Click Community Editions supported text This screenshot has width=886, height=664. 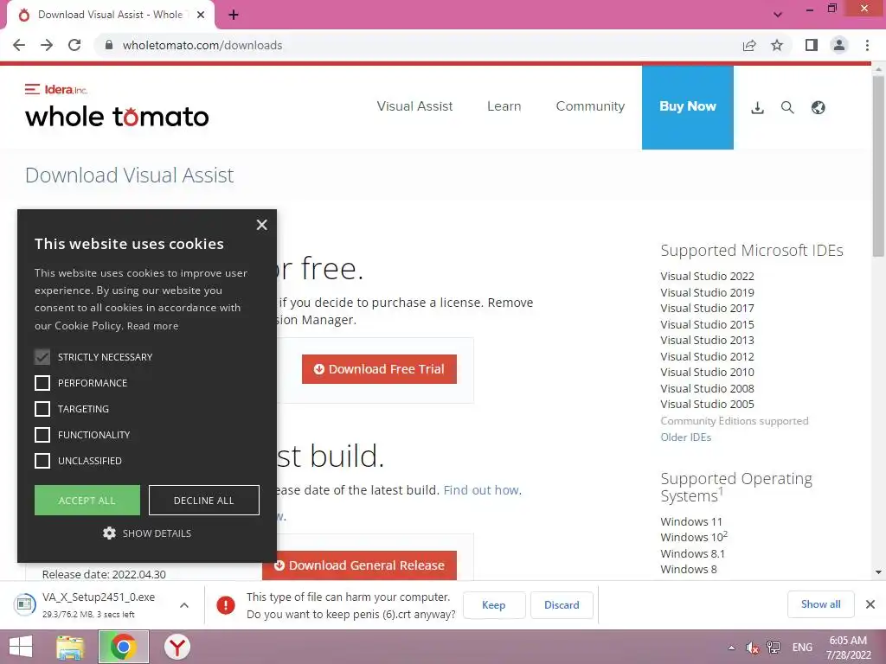(x=734, y=421)
